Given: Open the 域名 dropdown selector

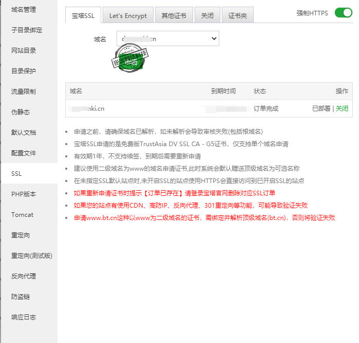Looking at the screenshot, I should point(168,38).
